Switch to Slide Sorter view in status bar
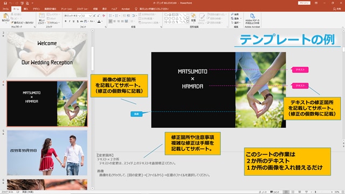Image resolution: width=345 pixels, height=194 pixels. [x=293, y=192]
